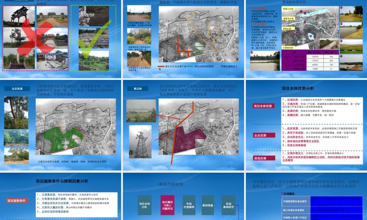Click table cell 123370
The height and width of the screenshot is (220, 367).
tap(315, 56)
